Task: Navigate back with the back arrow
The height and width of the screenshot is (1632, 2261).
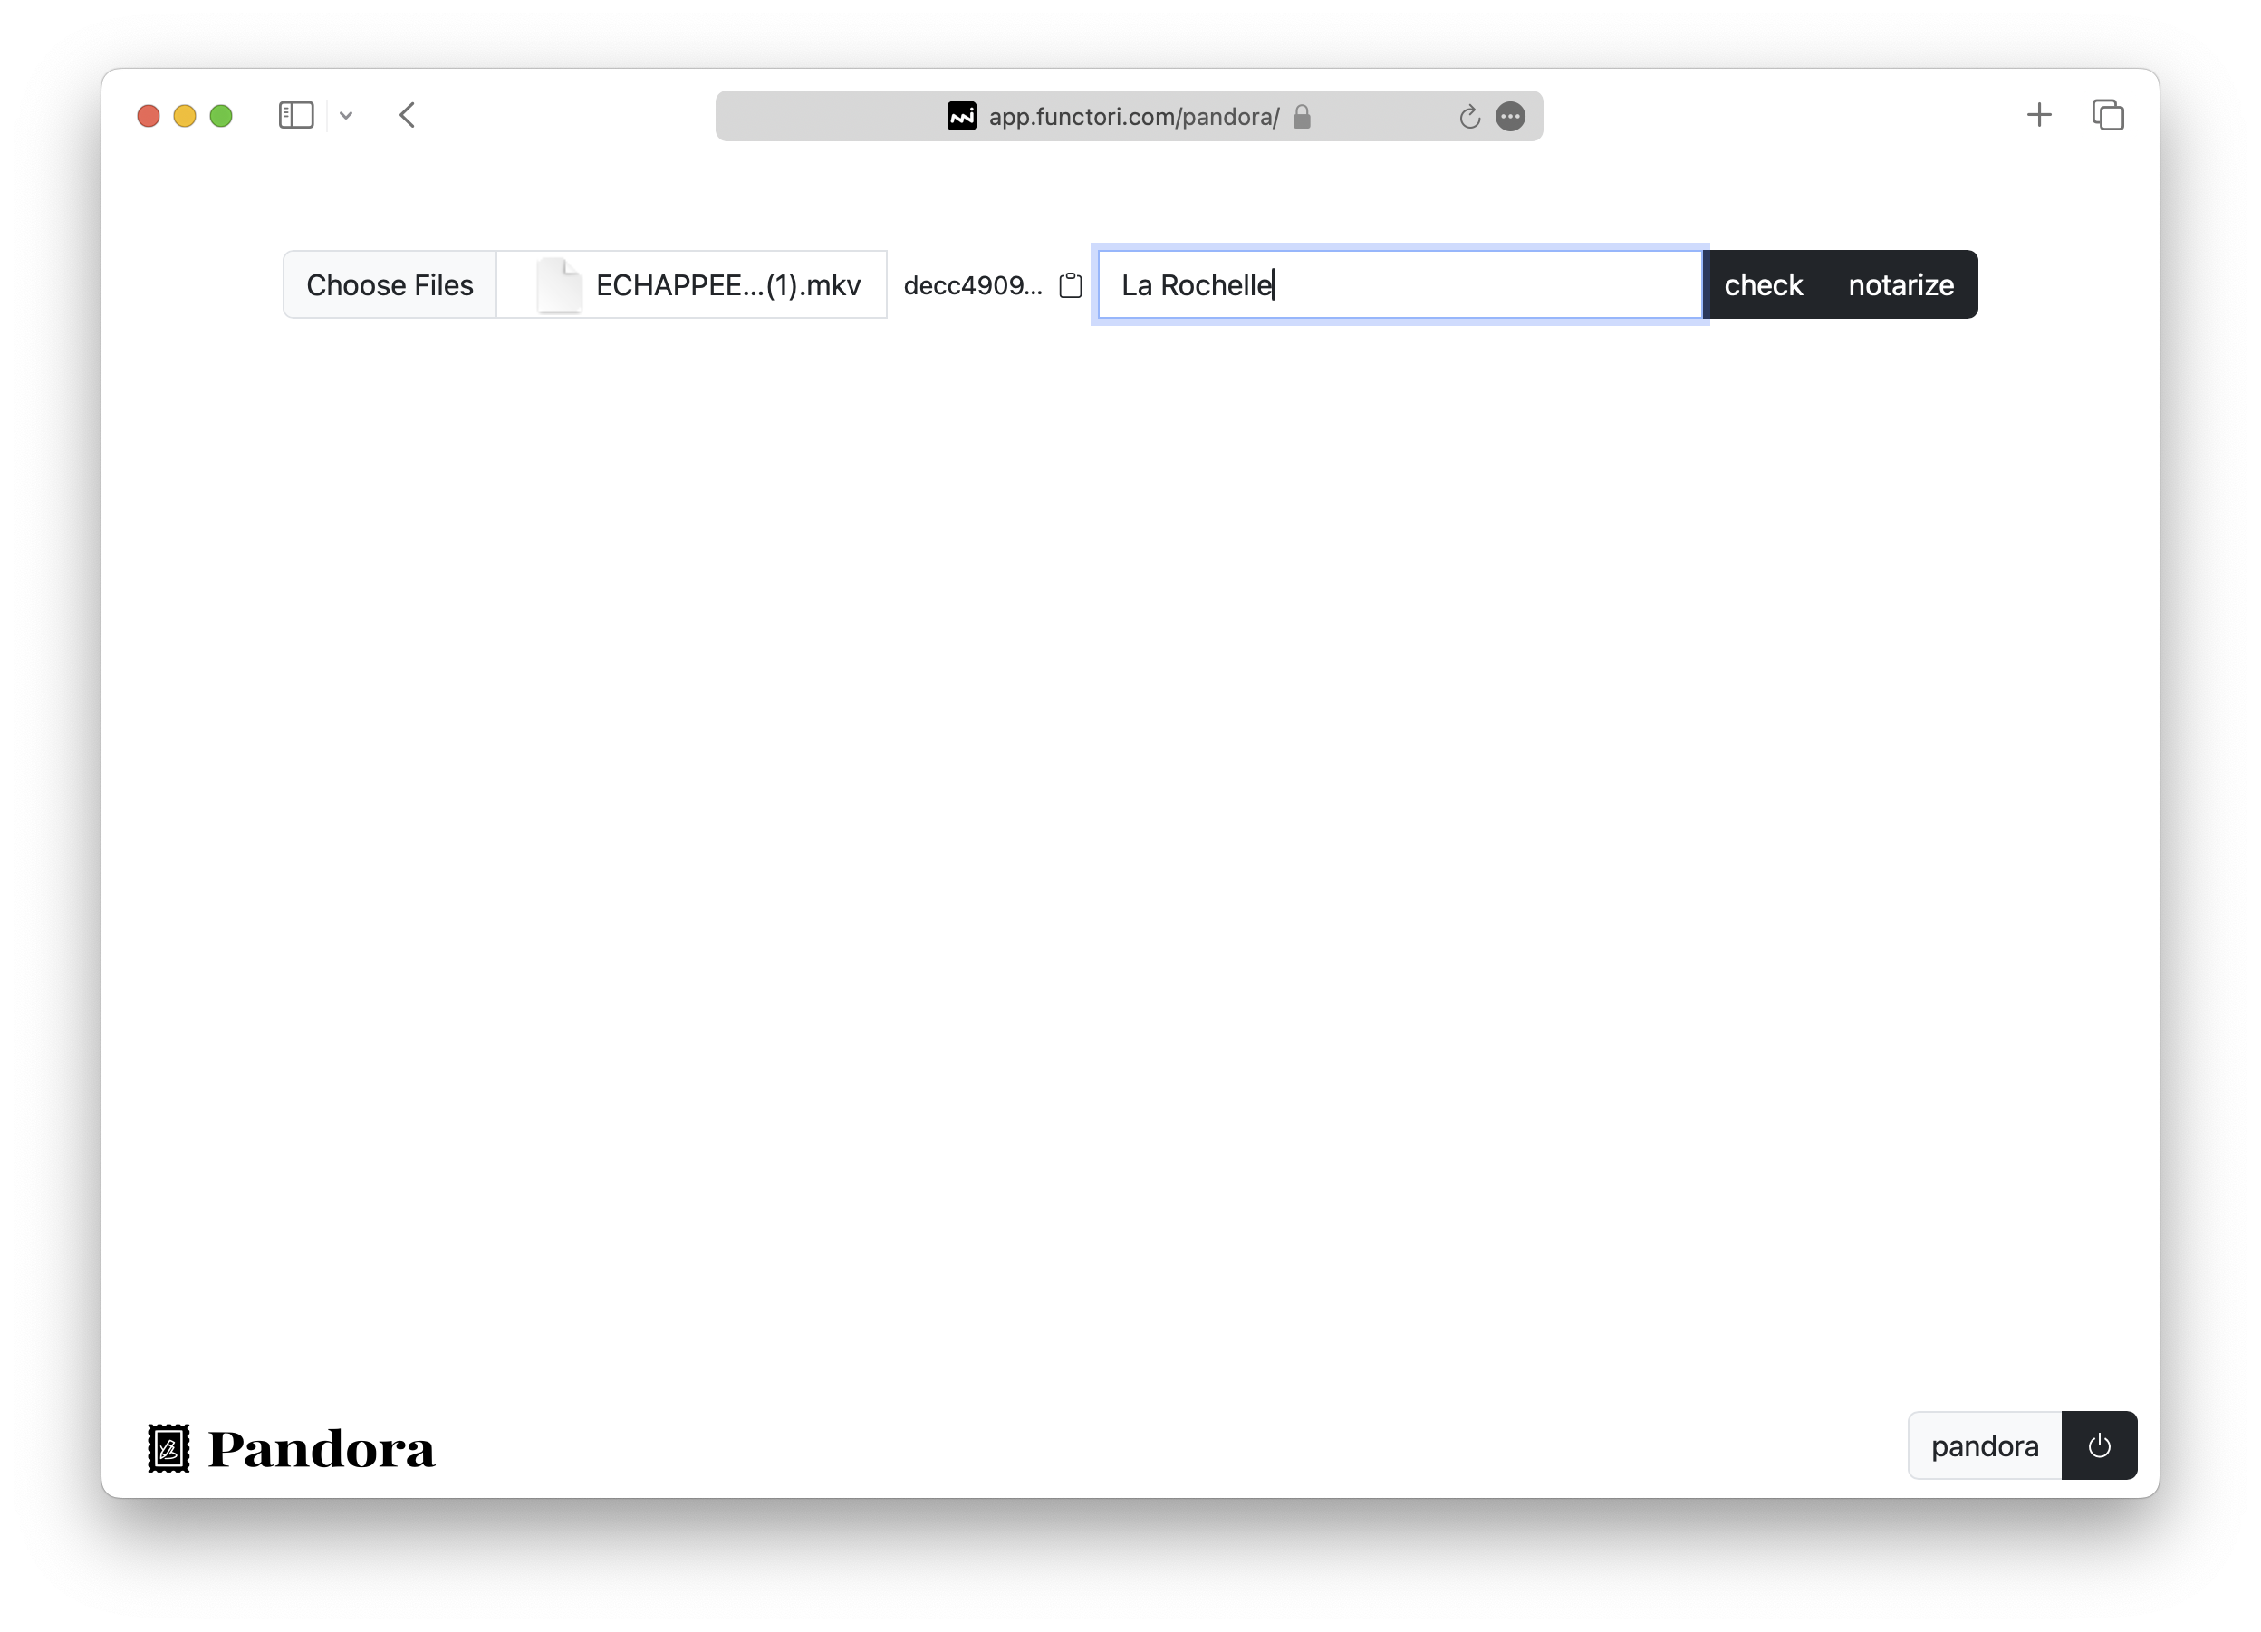Action: pyautogui.click(x=407, y=115)
